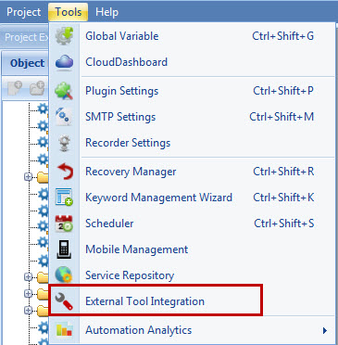338x345 pixels.
Task: Expand the last folder node in tree
Action: tap(28, 310)
